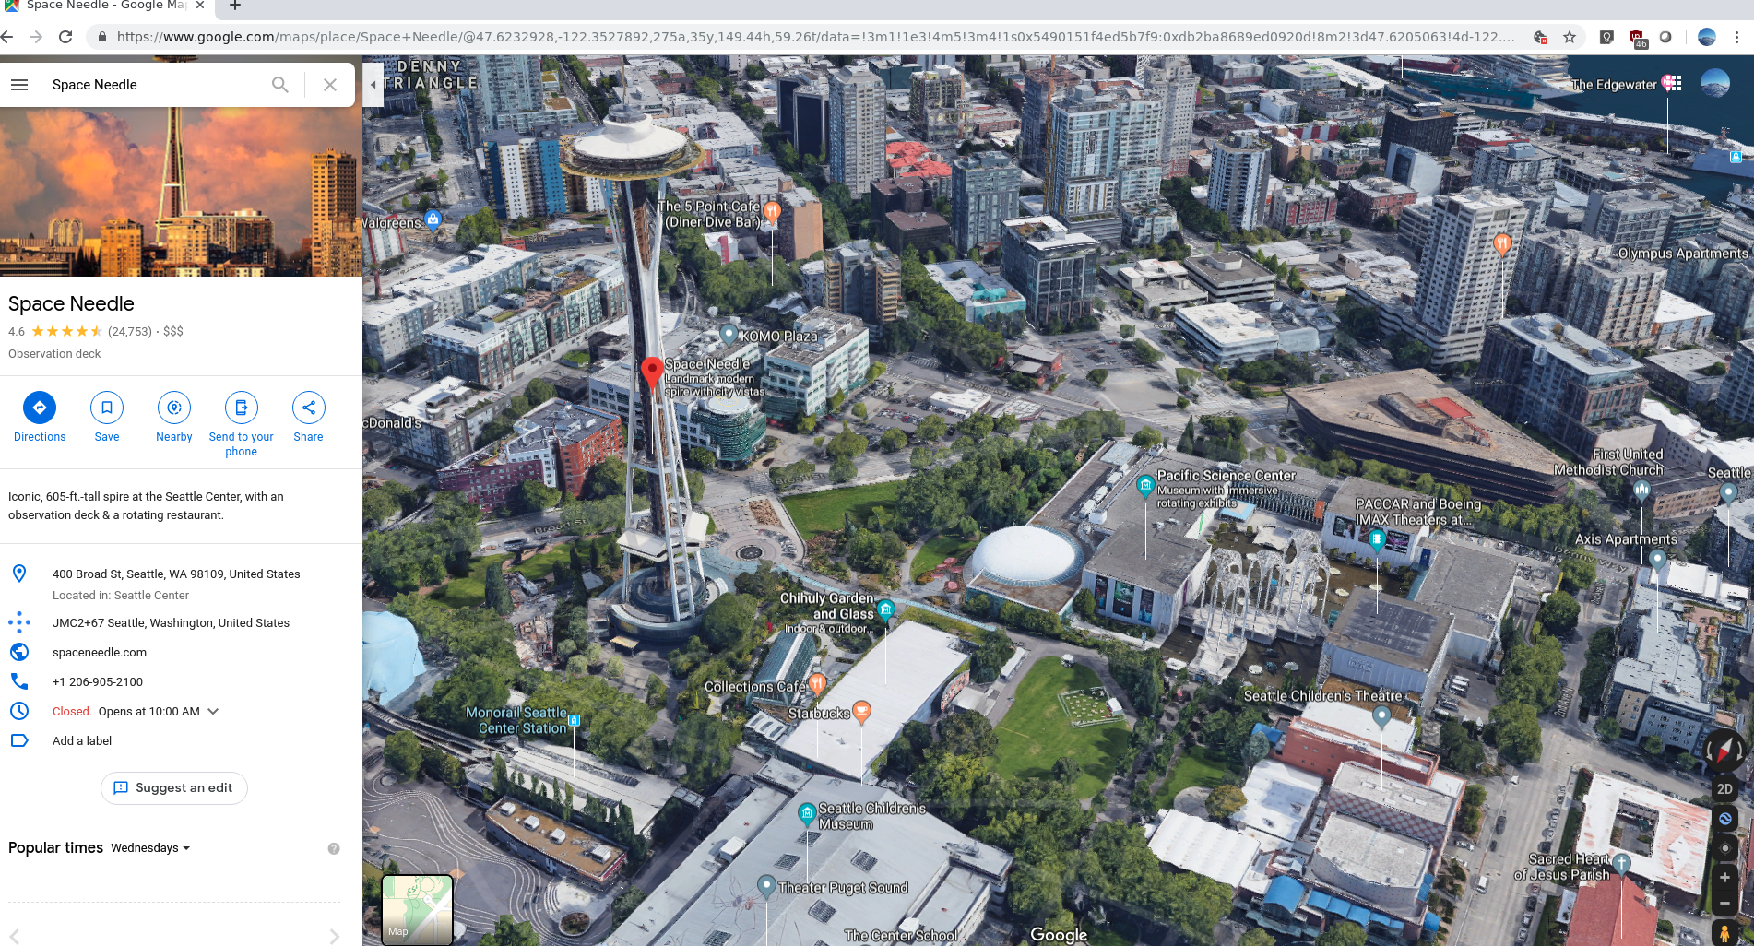Click The 5 Point Cafe marker
The width and height of the screenshot is (1754, 946).
772,213
